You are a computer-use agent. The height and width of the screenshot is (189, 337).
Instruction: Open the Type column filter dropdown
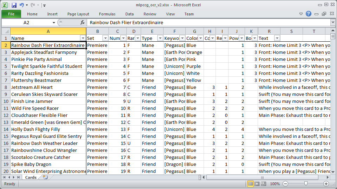coord(160,38)
